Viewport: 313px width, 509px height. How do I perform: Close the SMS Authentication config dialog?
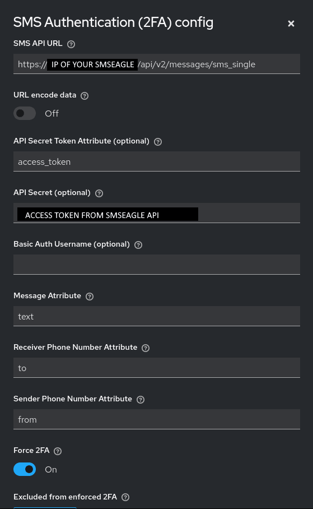click(291, 24)
